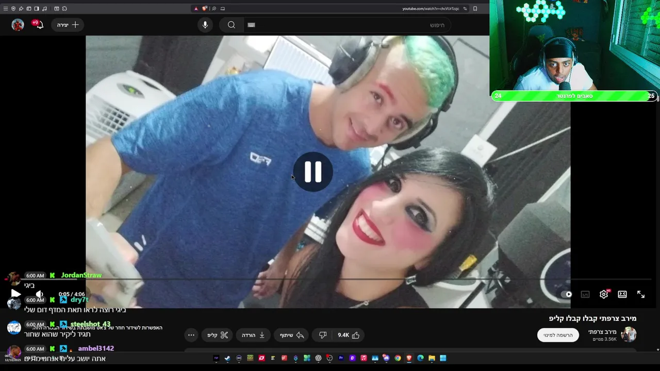Open Google Chrome from the taskbar

(x=398, y=358)
